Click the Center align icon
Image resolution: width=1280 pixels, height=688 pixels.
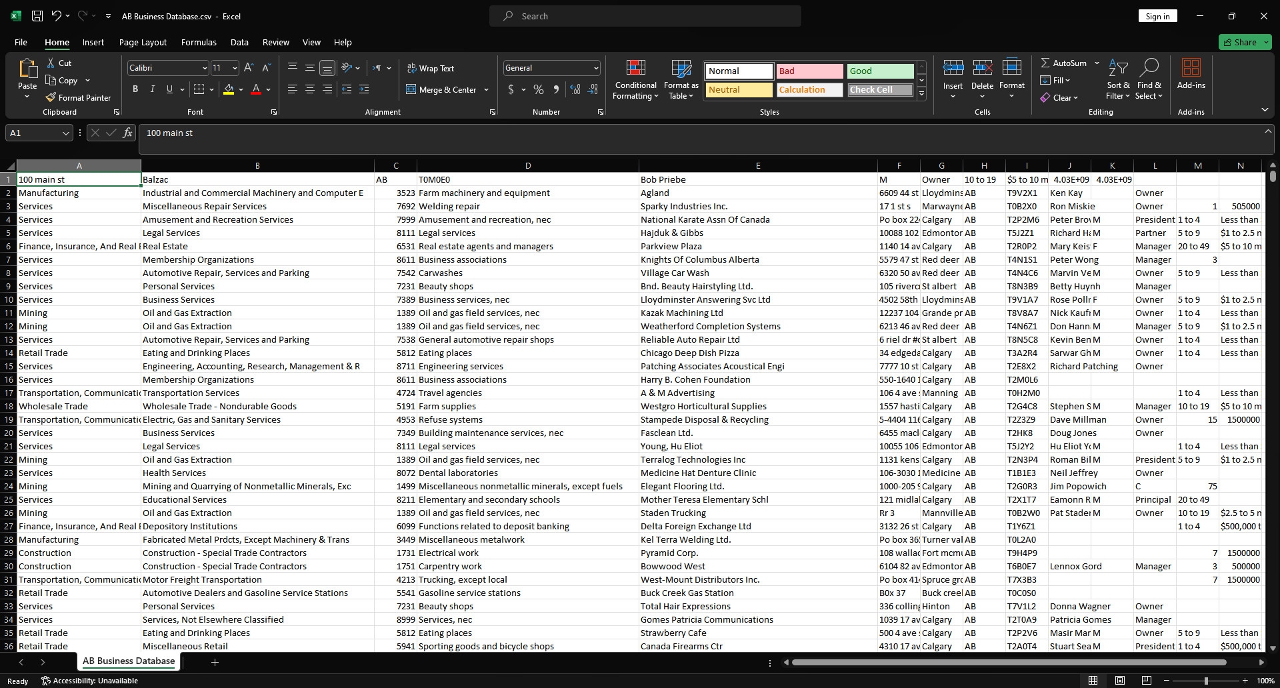(x=310, y=89)
